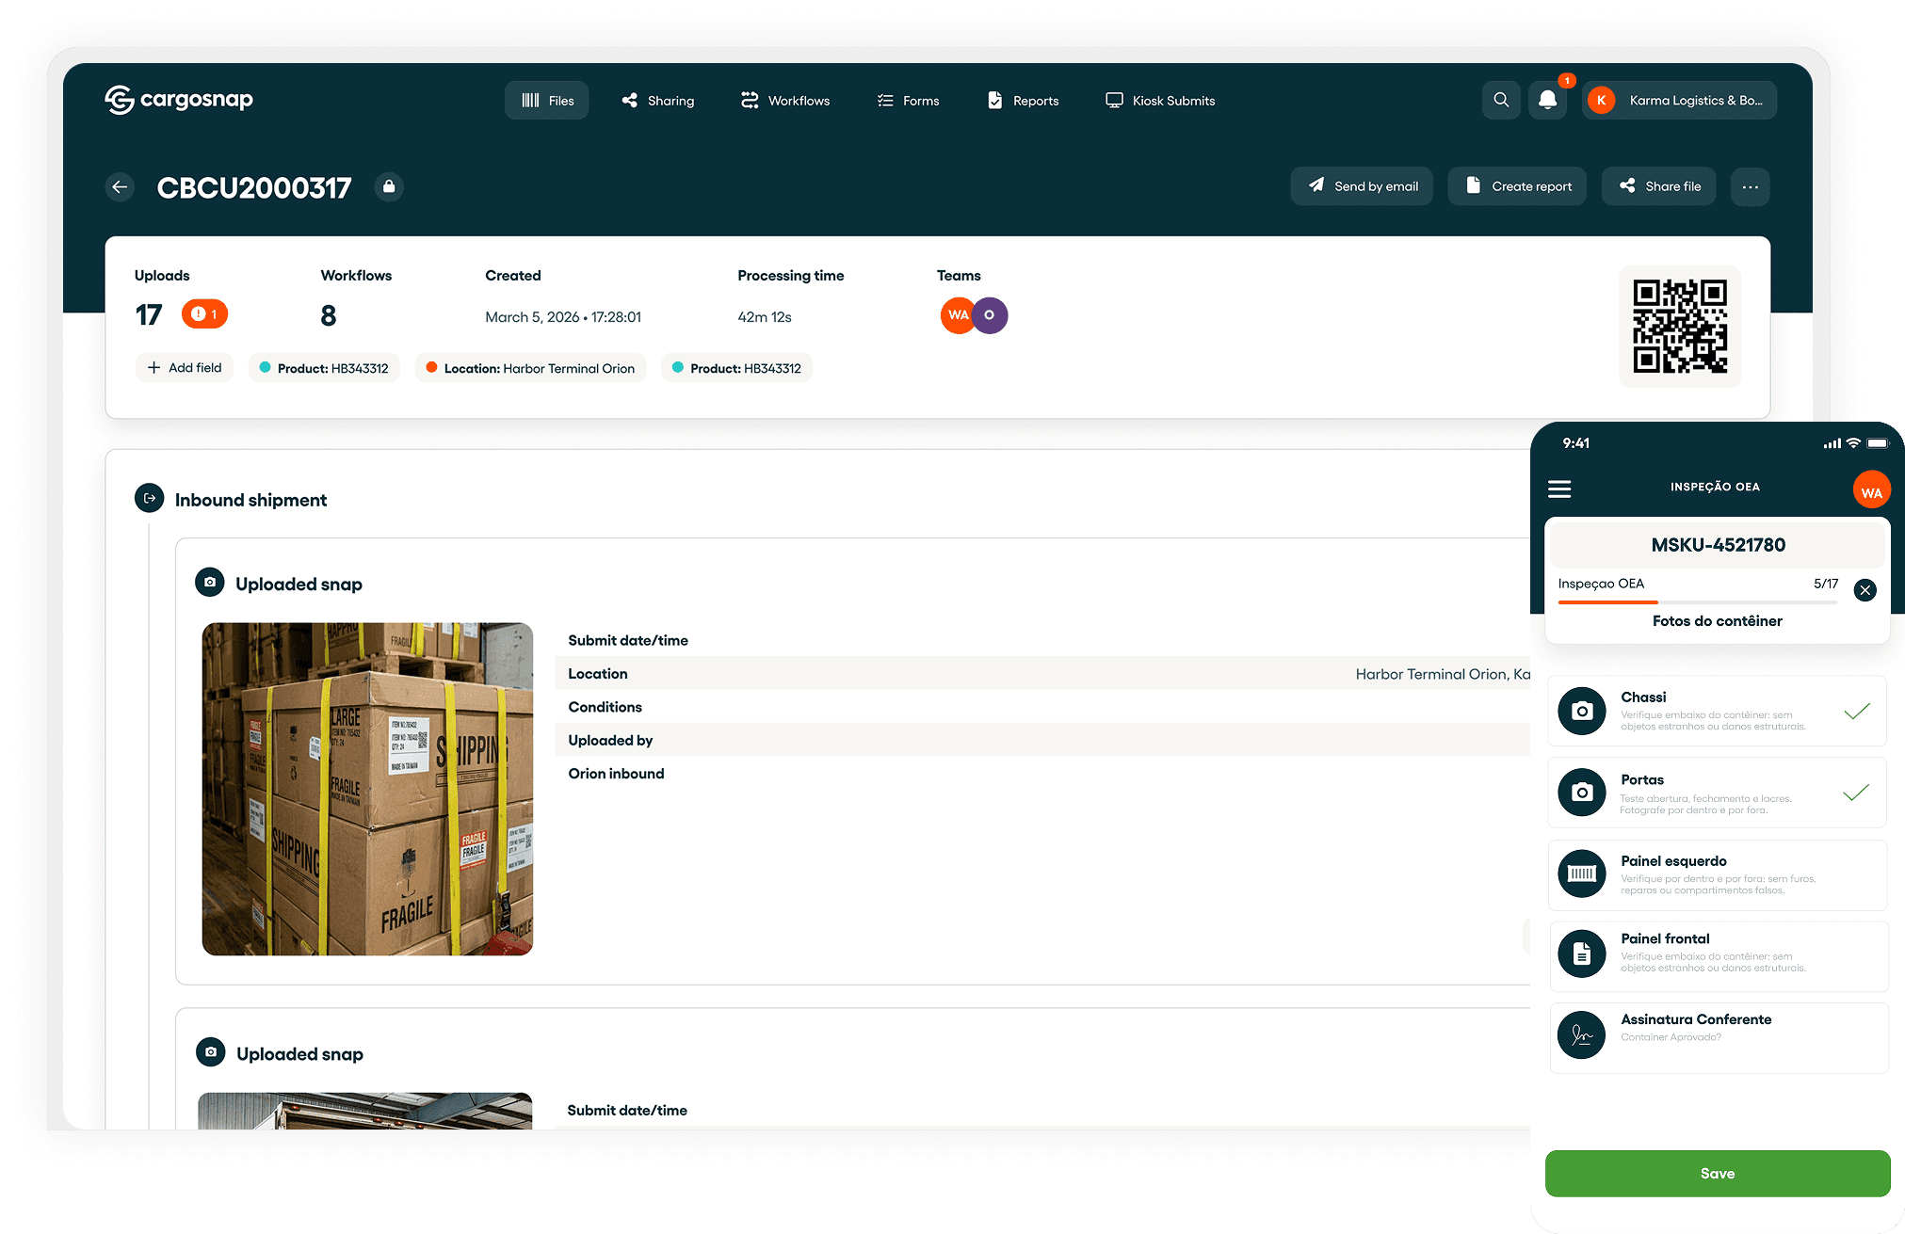1905x1234 pixels.
Task: Click the Workflows count 8
Action: (x=329, y=315)
